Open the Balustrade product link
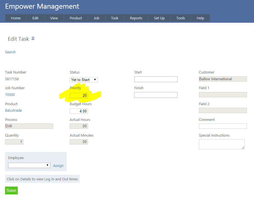This screenshot has width=254, height=200. 13,111
